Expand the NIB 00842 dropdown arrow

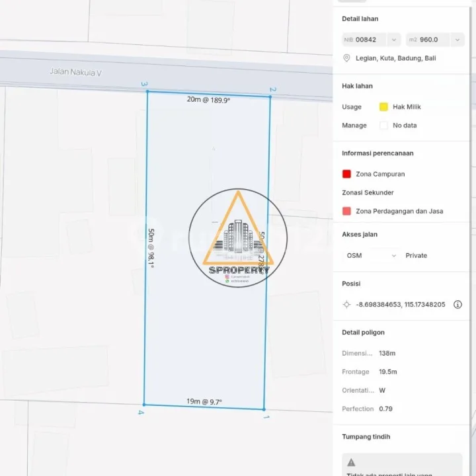[394, 40]
